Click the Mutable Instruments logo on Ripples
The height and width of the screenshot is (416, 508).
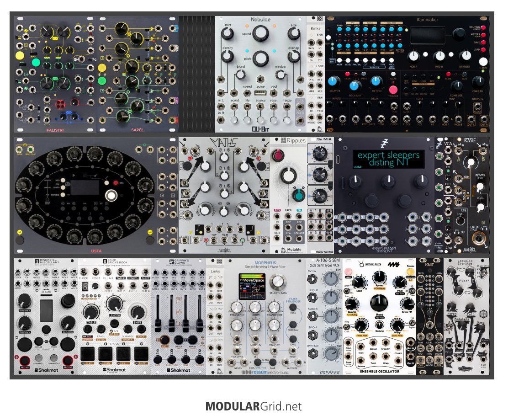291,250
